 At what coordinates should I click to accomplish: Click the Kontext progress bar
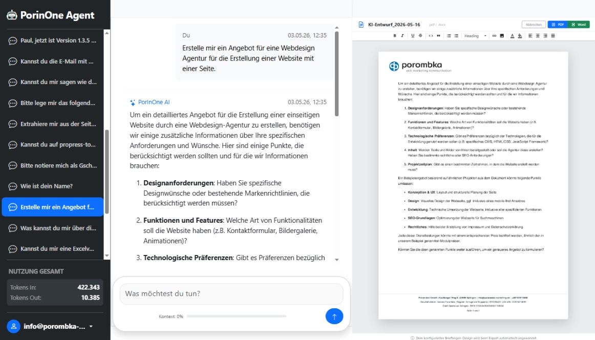click(237, 316)
